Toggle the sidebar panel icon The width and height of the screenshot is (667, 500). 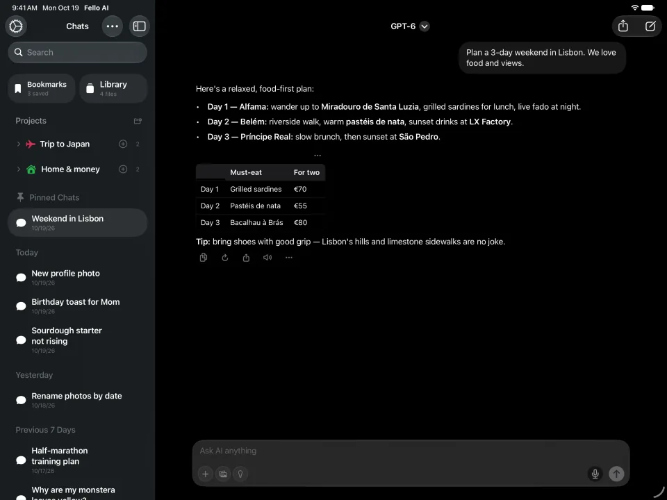coord(139,26)
